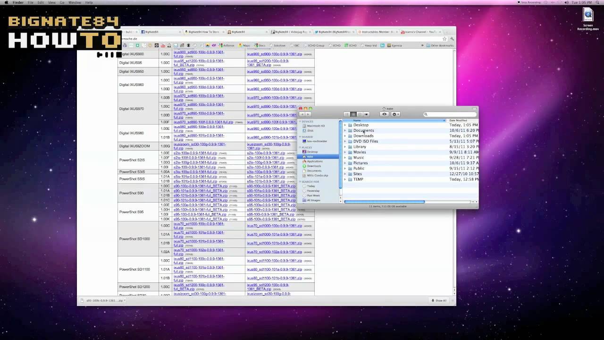Expand the Documents folder disclosure triangle
This screenshot has height=340, width=604.
345,130
